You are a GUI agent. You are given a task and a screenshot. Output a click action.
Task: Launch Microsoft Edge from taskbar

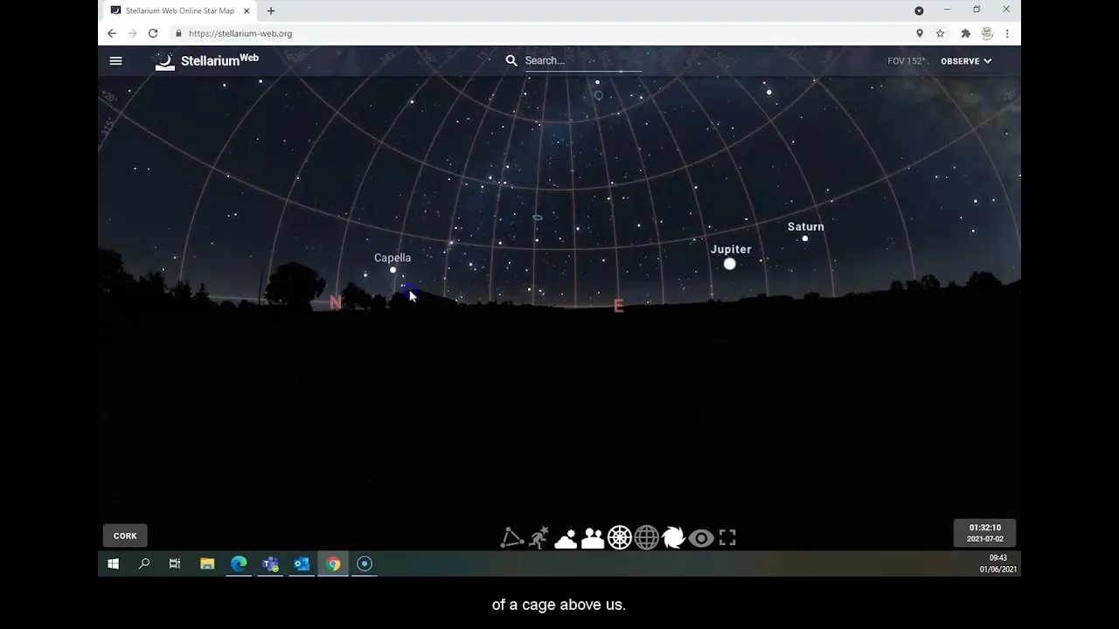pyautogui.click(x=239, y=564)
